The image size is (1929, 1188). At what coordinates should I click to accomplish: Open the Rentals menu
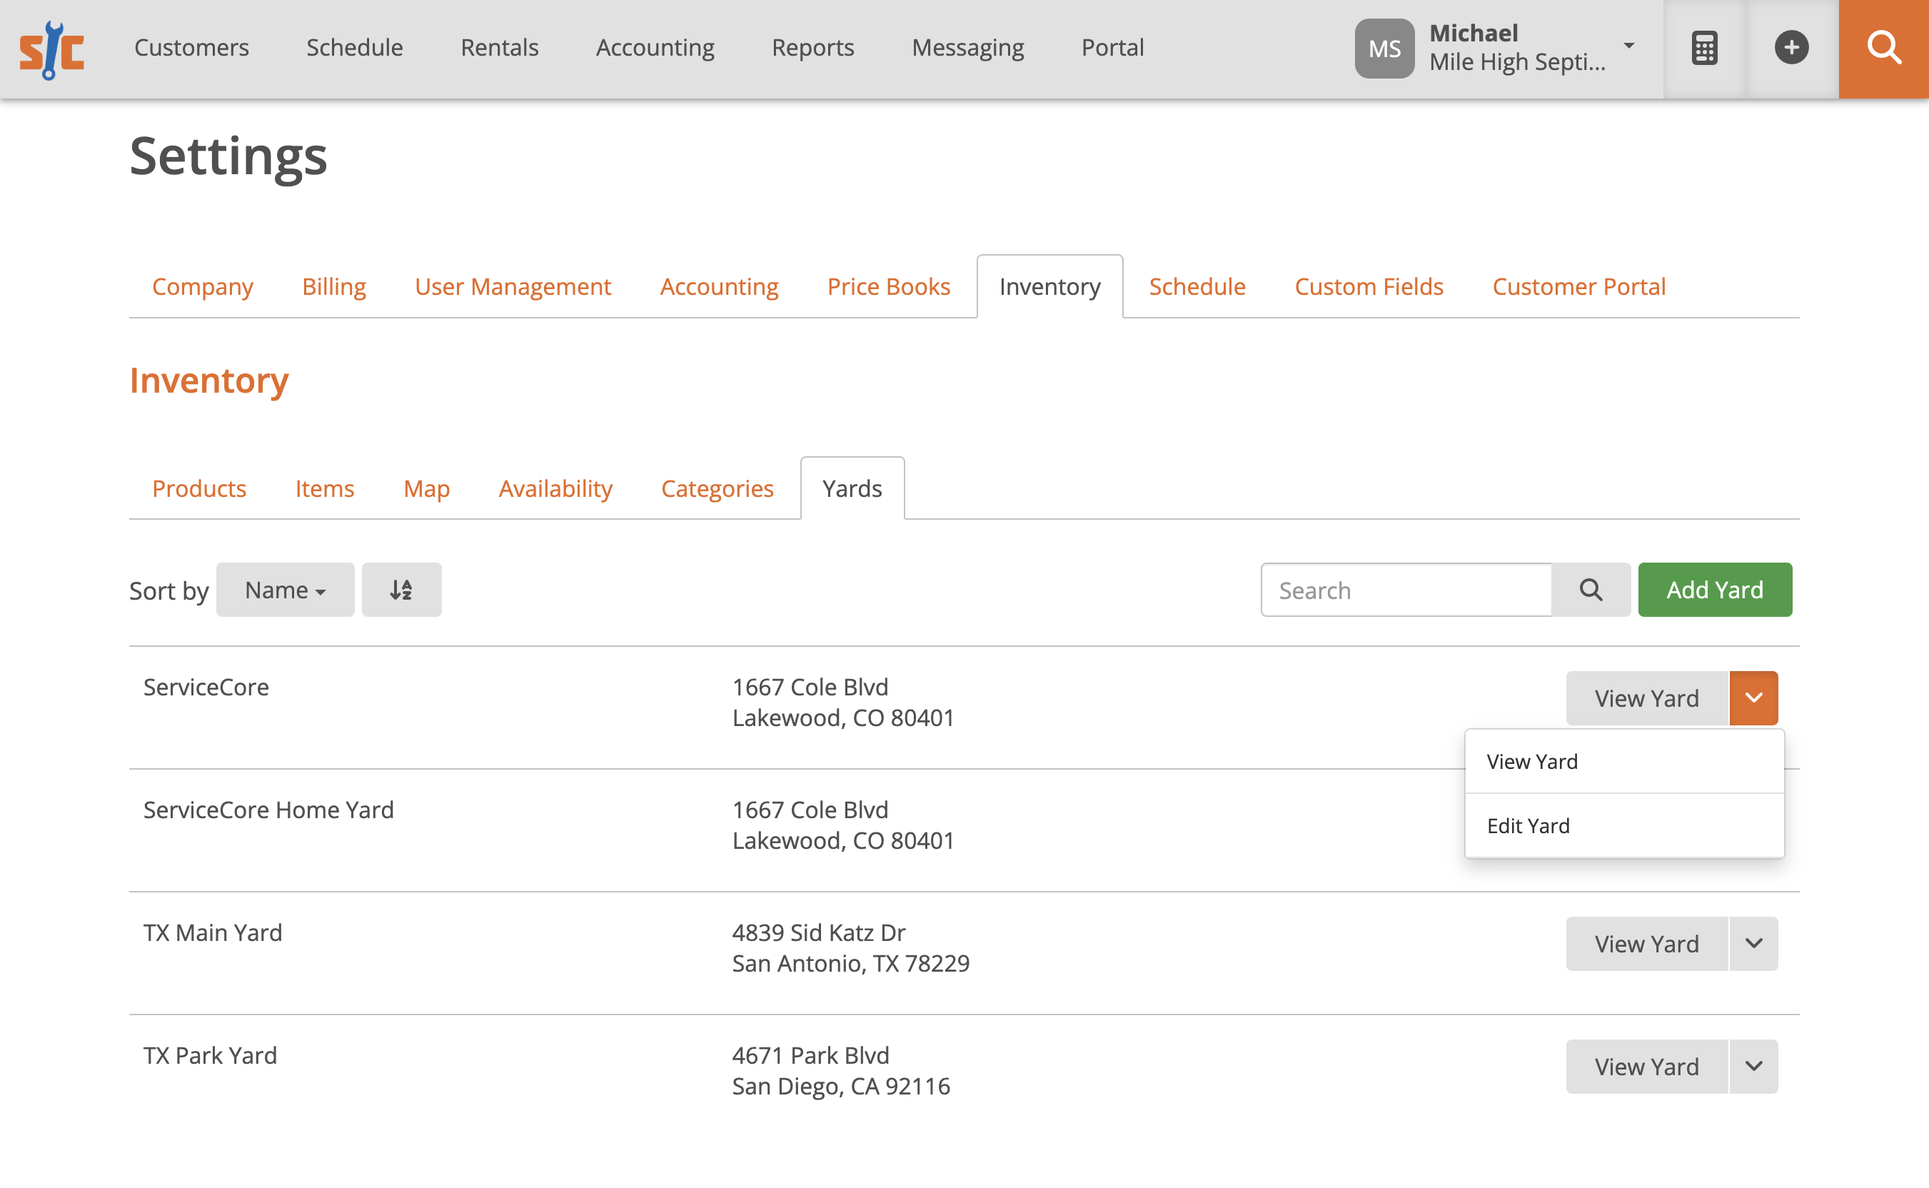(x=500, y=47)
